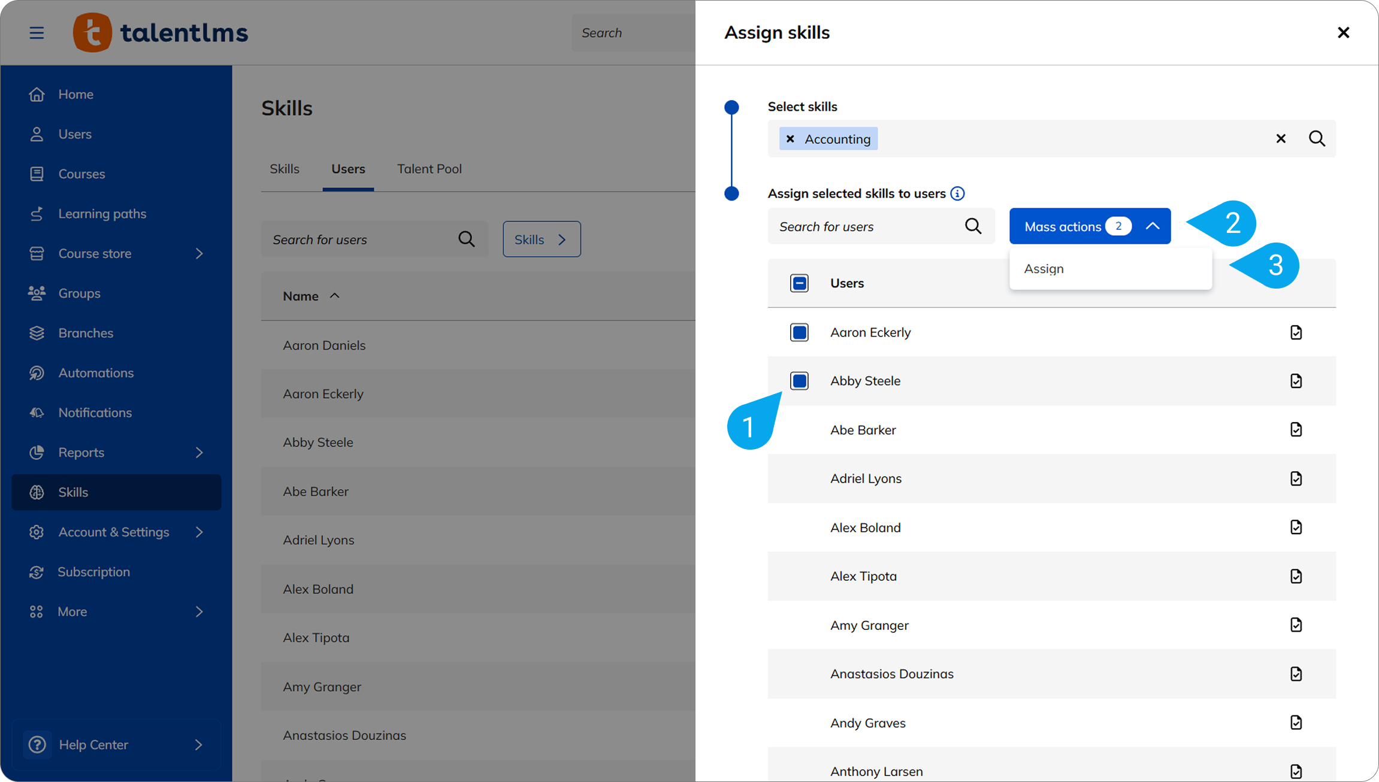Click the hamburger menu icon
The image size is (1379, 782).
click(x=37, y=33)
